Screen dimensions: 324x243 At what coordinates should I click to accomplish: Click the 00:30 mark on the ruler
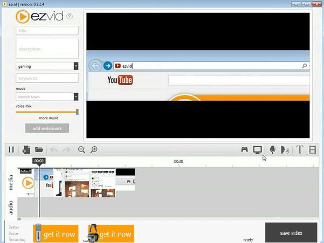pos(178,161)
